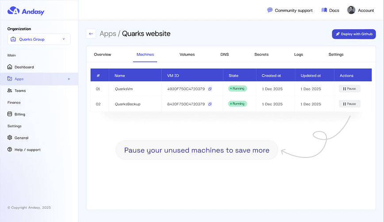Pause the QuarksVm machine
The image size is (384, 222).
(349, 89)
